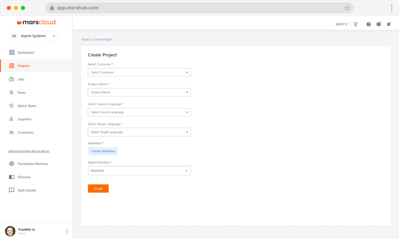Click the orange Create button
This screenshot has height=239, width=399.
coord(98,189)
